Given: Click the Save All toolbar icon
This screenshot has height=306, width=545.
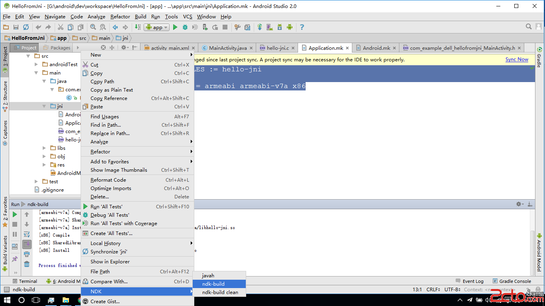Looking at the screenshot, I should [16, 27].
